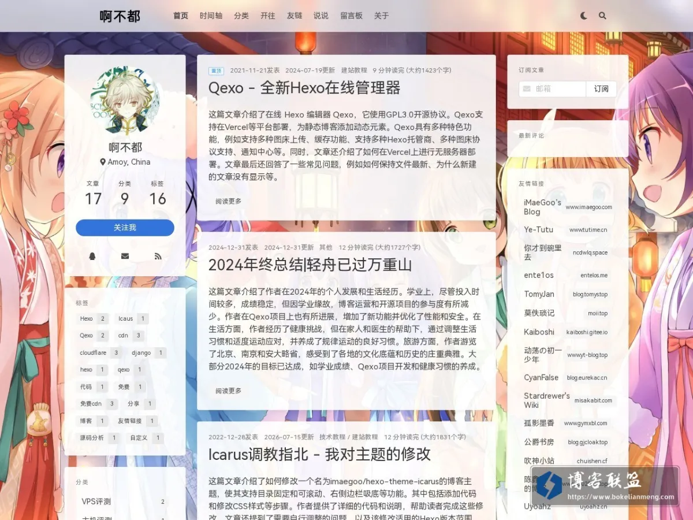Screen dimensions: 693x520
Task: Open the RSS feed icon in the profile card
Action: (x=158, y=256)
